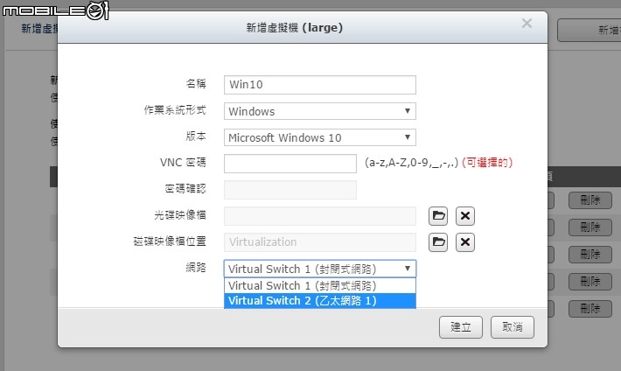Clear the 磁碟映像檔位置 field
The image size is (621, 371).
(x=465, y=241)
